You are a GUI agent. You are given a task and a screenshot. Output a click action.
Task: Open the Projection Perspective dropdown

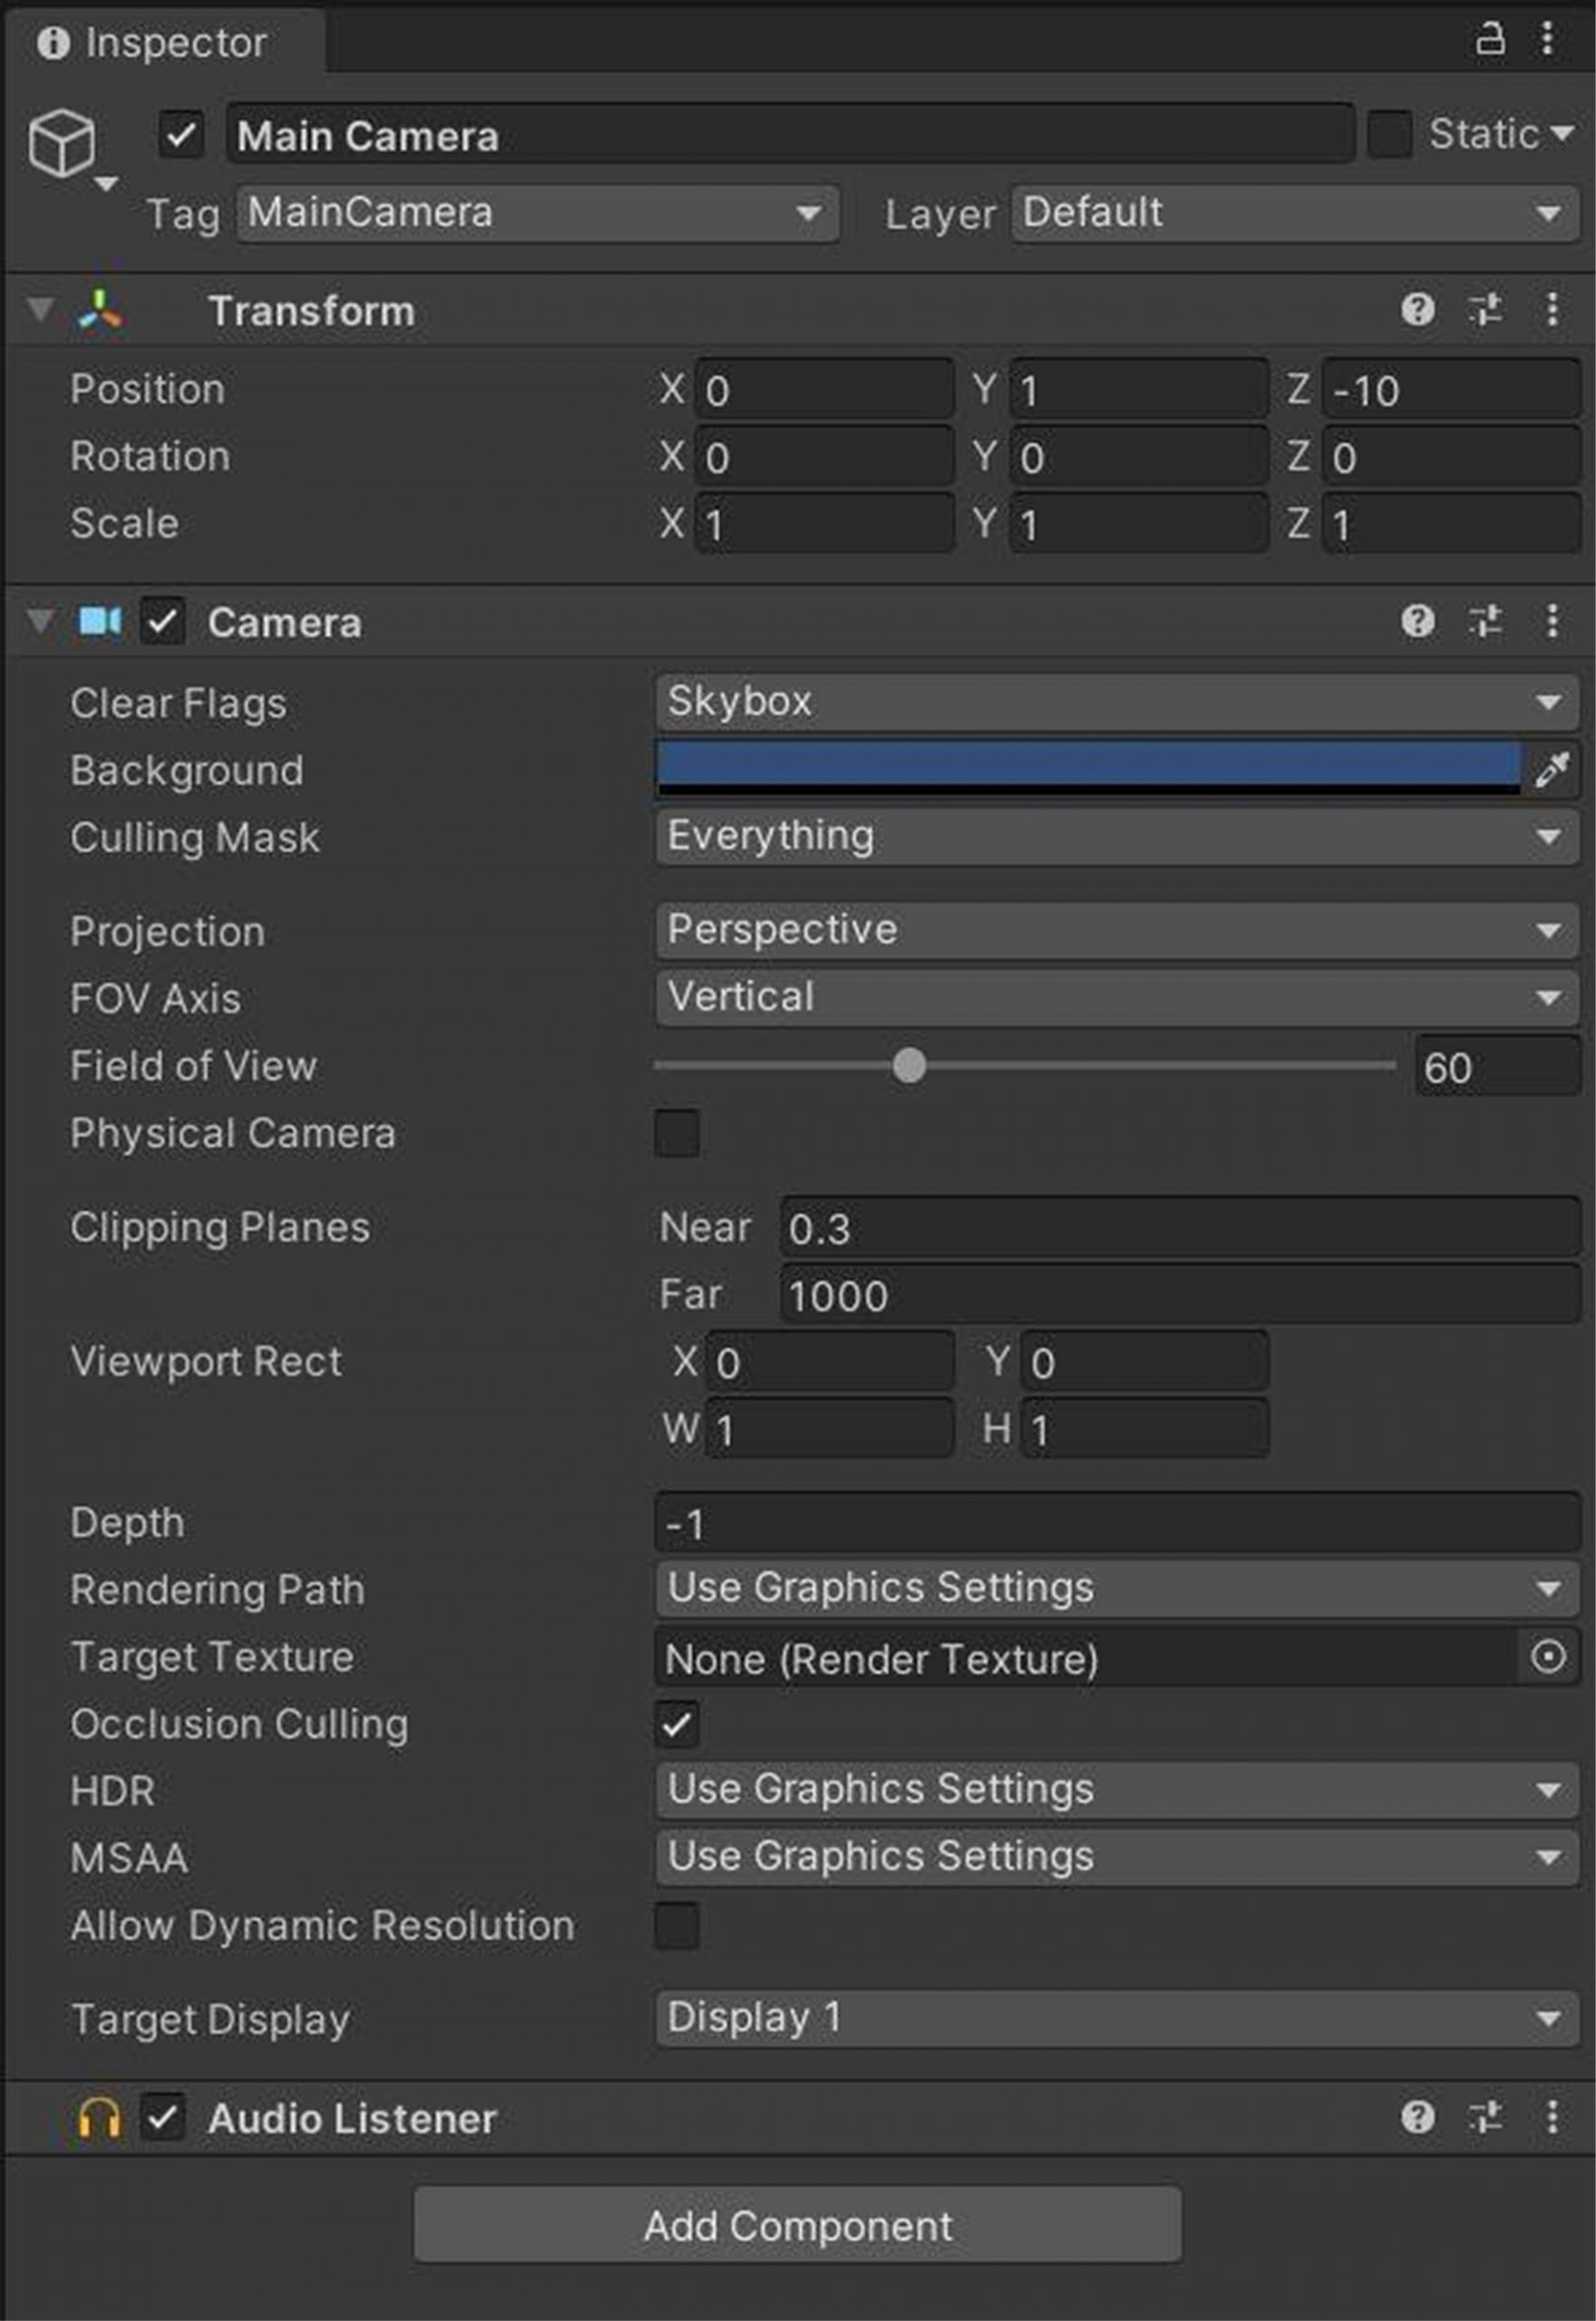(x=1117, y=930)
